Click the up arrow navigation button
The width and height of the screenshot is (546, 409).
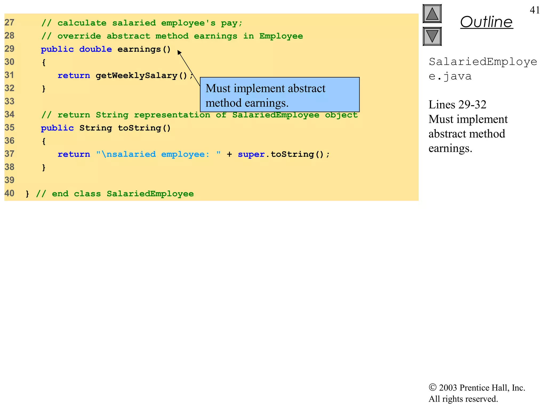click(432, 14)
